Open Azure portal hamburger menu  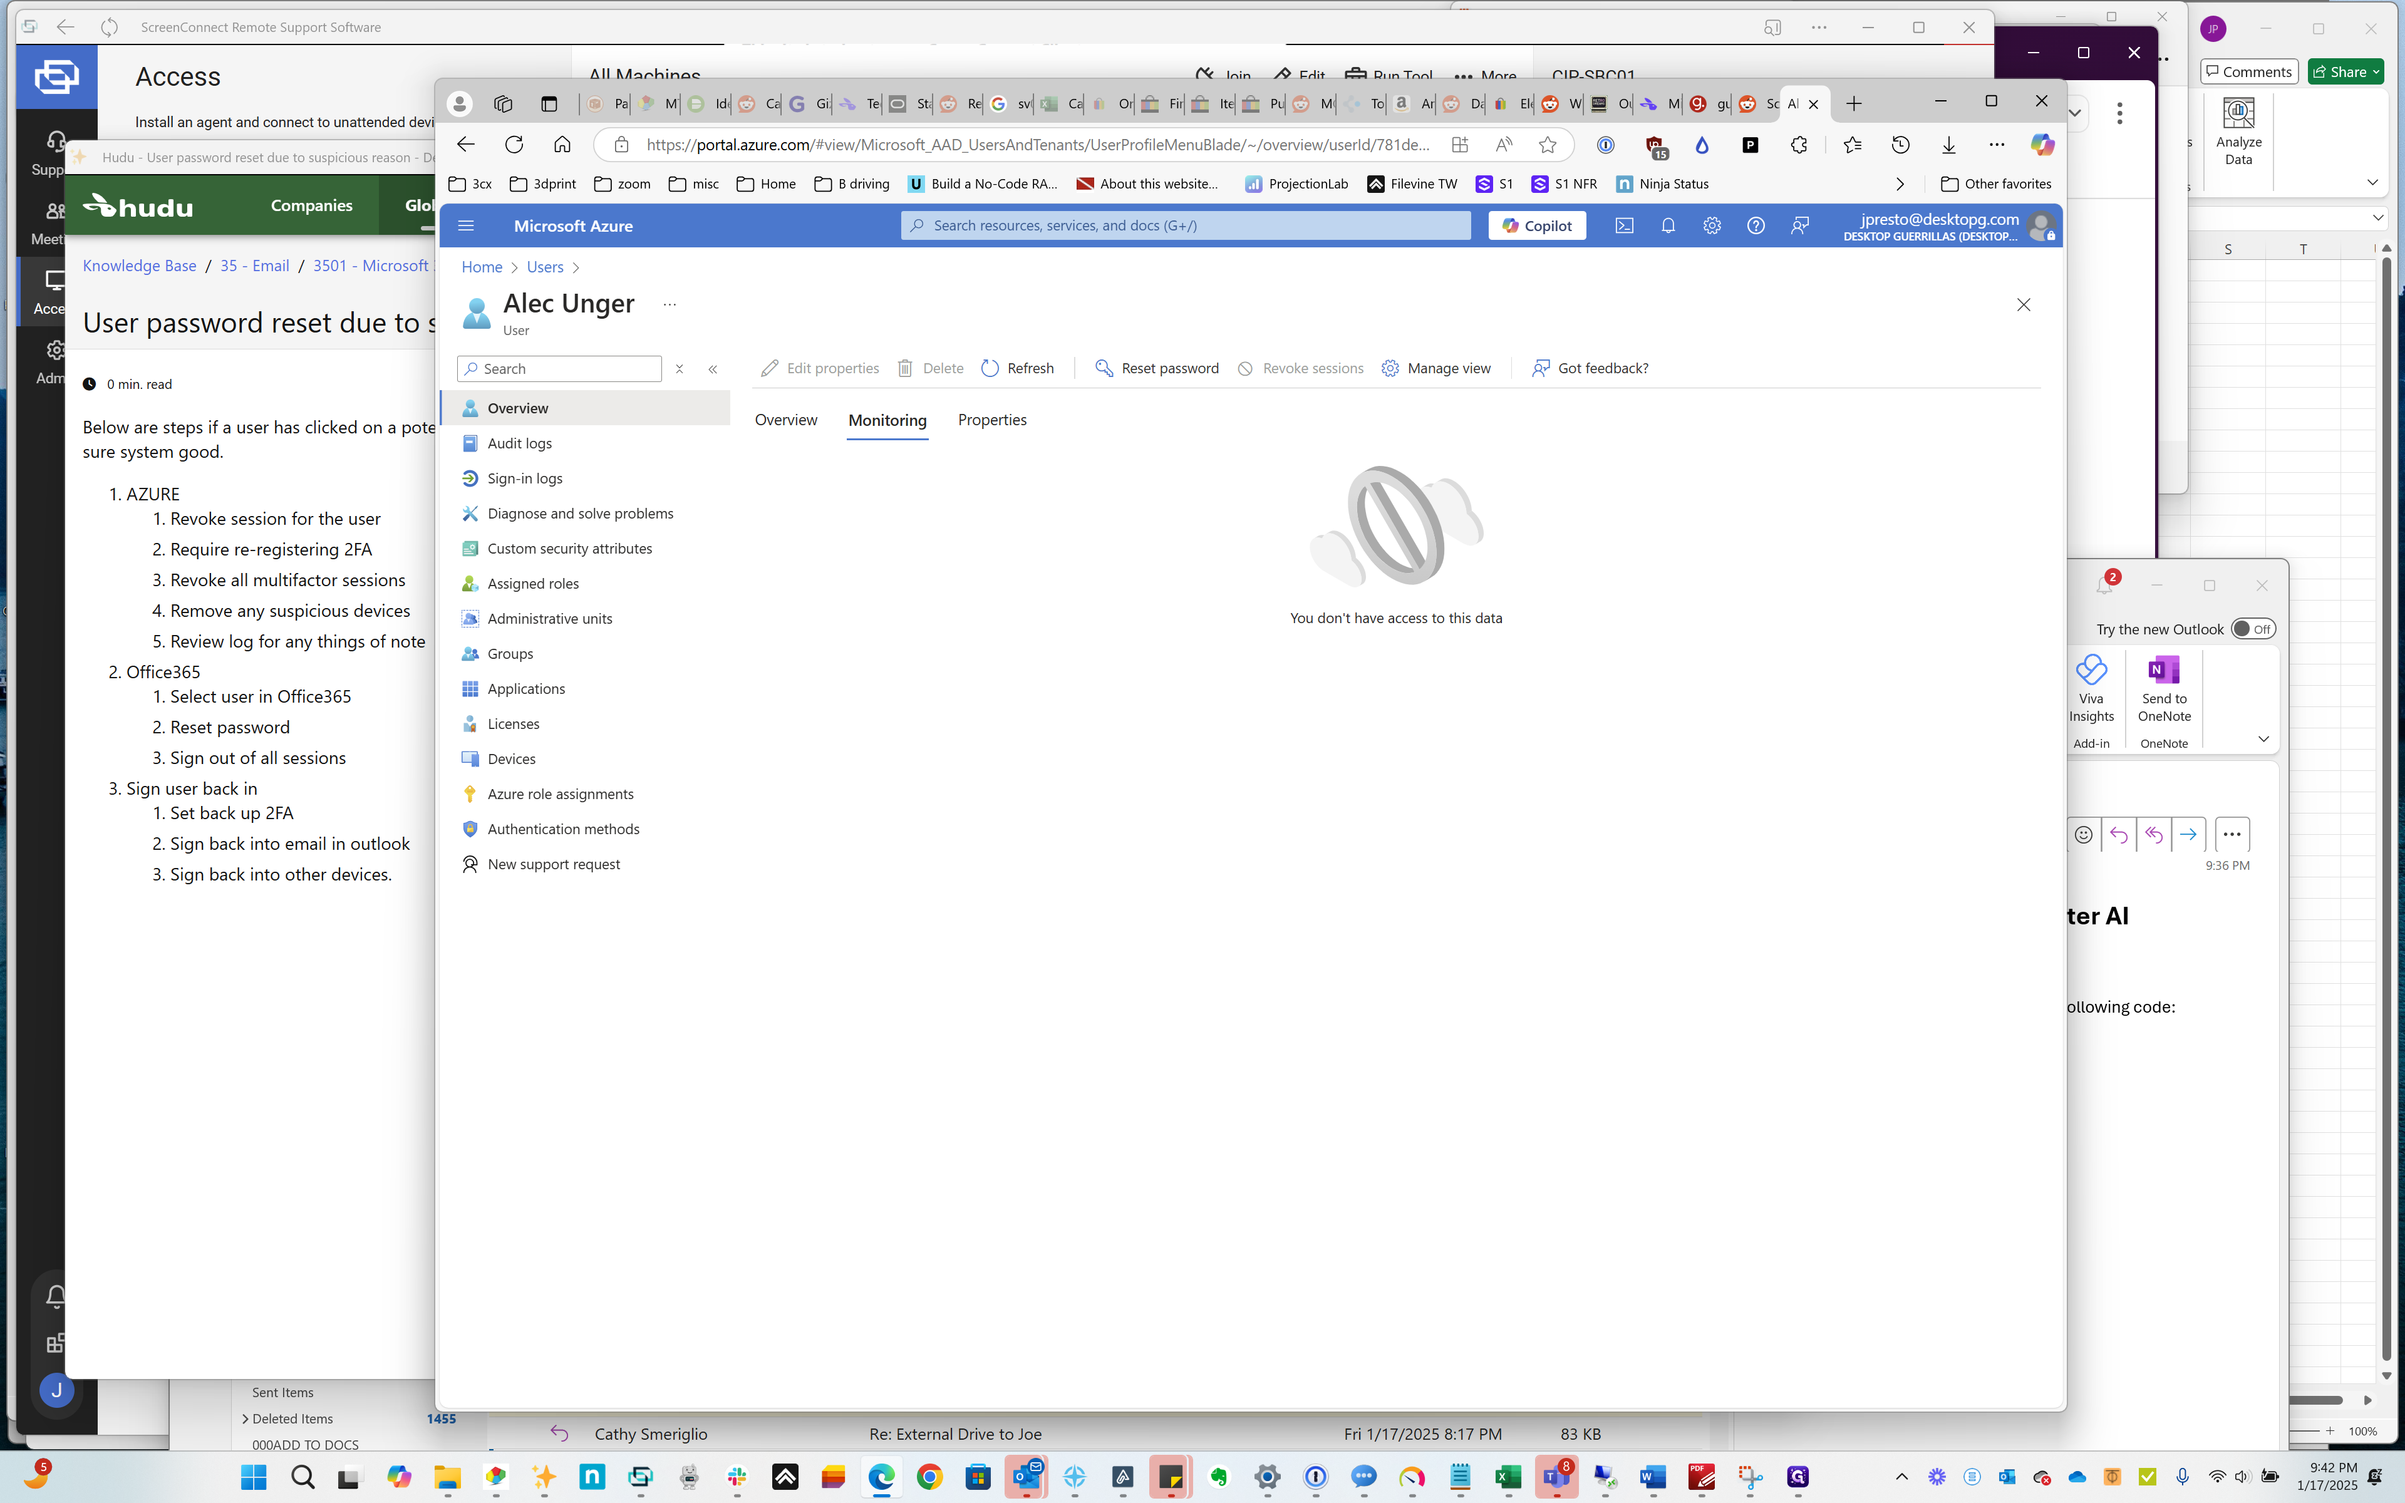tap(466, 225)
